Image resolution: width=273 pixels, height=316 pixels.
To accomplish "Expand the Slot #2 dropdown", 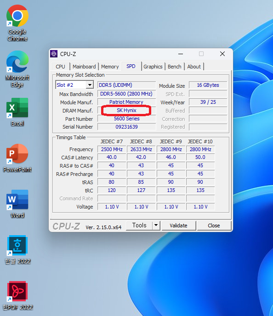I will point(90,85).
